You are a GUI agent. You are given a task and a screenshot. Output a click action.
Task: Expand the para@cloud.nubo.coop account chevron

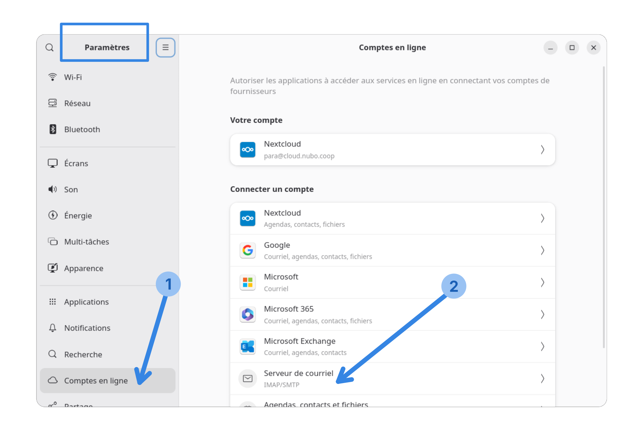(542, 150)
